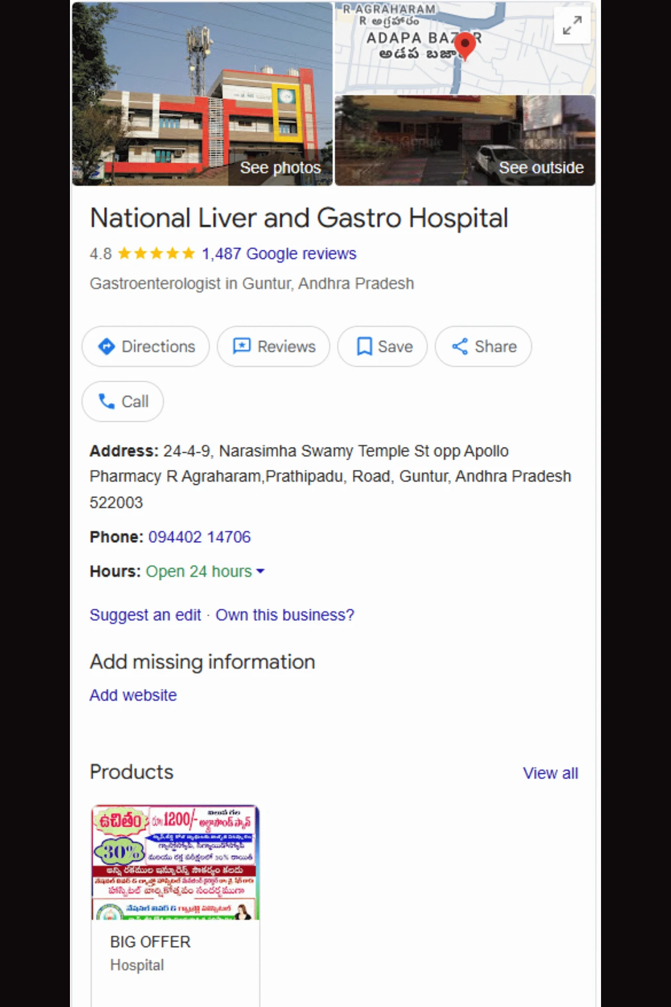
Task: Click the expand map icon
Action: click(572, 25)
